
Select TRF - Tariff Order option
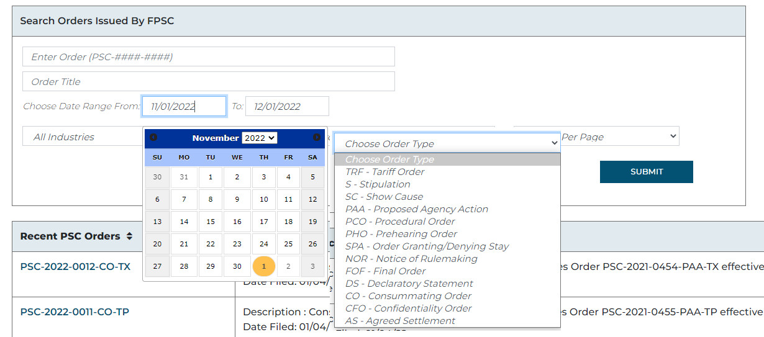tap(385, 172)
